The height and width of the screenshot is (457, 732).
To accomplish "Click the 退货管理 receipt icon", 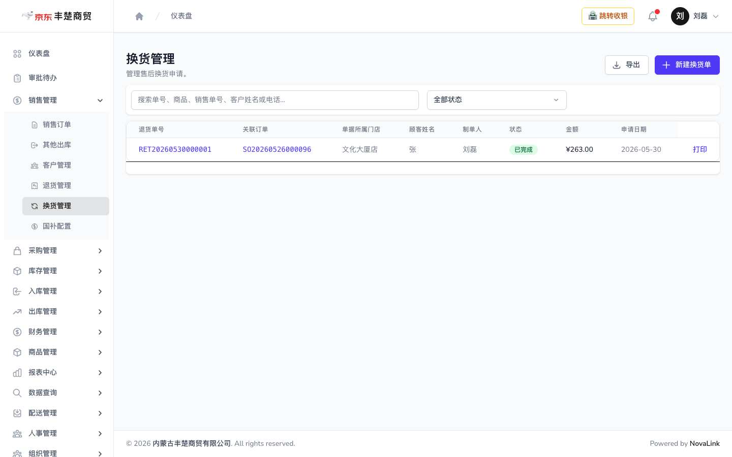I will (x=35, y=186).
